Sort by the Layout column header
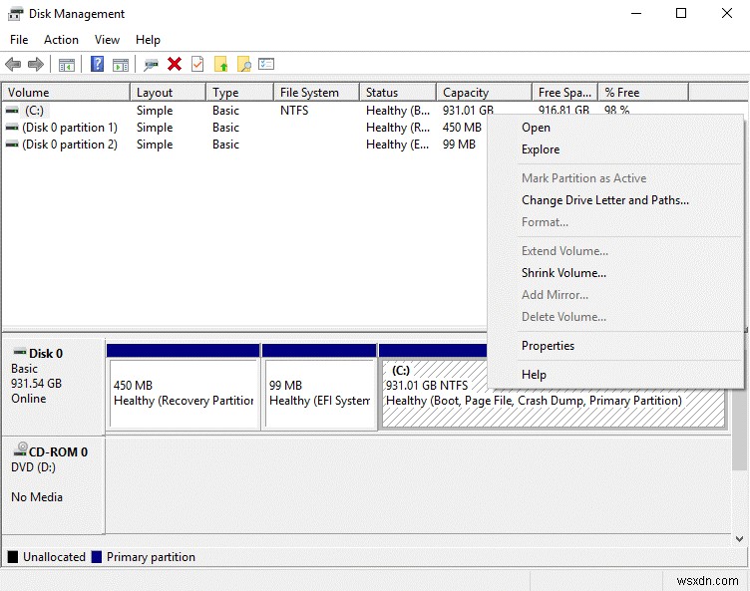750x591 pixels. (x=155, y=93)
